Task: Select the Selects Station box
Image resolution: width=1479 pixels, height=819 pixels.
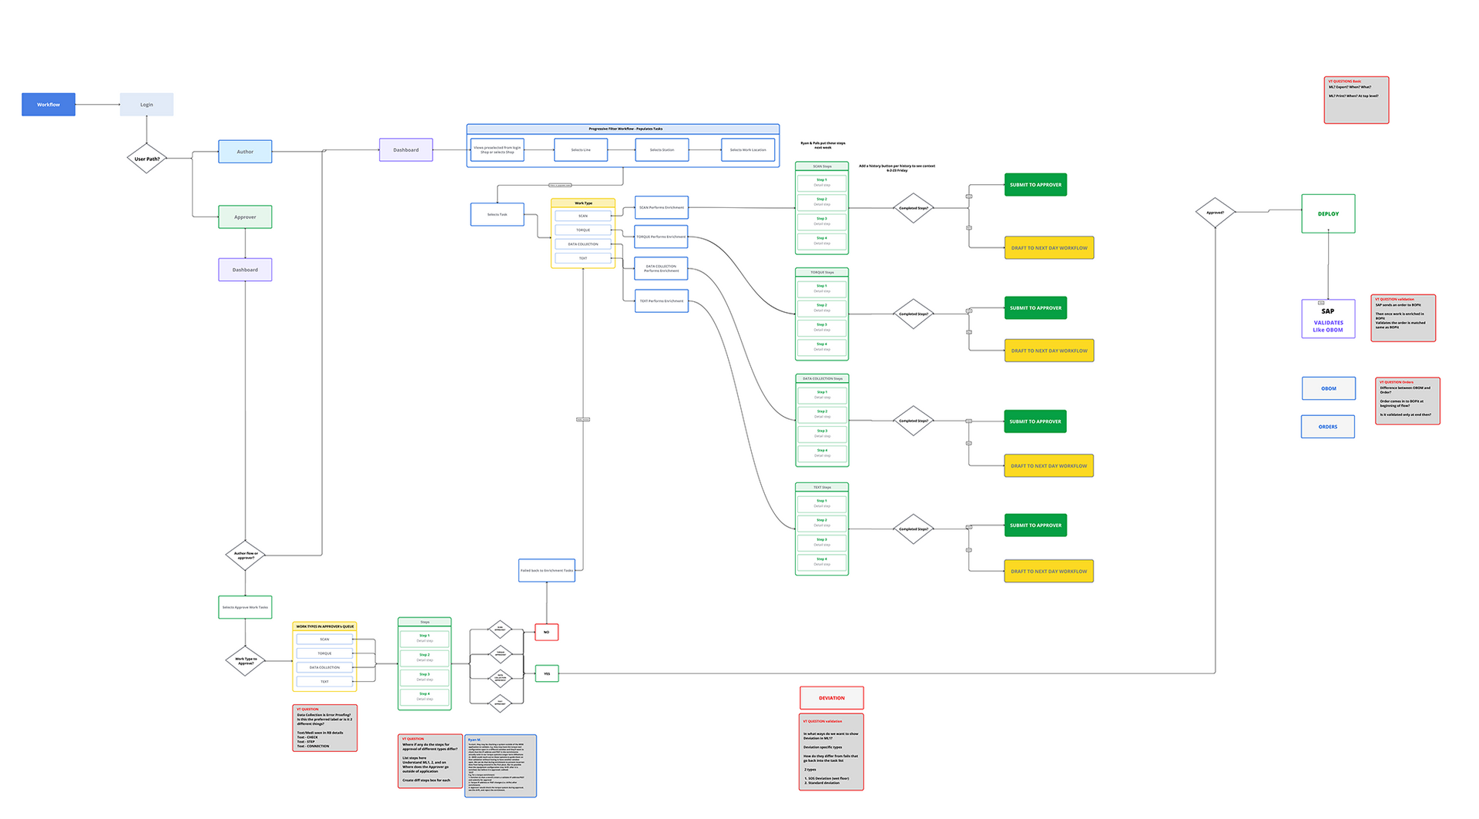Action: click(x=662, y=150)
